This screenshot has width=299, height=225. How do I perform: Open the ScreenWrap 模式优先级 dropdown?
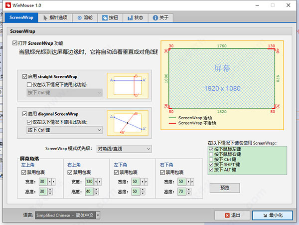124,149
